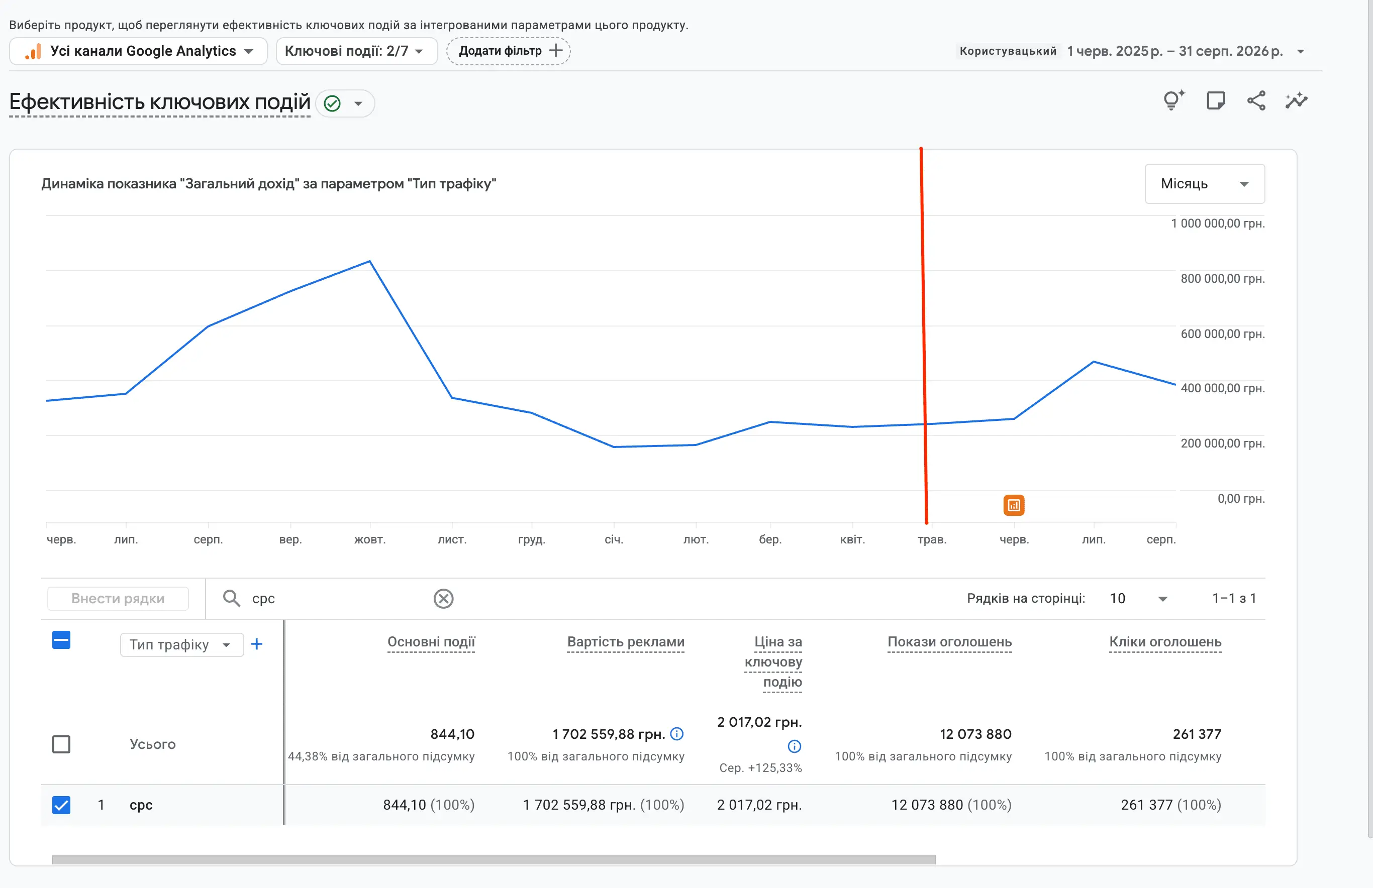This screenshot has width=1373, height=888.
Task: Click the 1–1 з 1 pagination text
Action: click(1234, 599)
